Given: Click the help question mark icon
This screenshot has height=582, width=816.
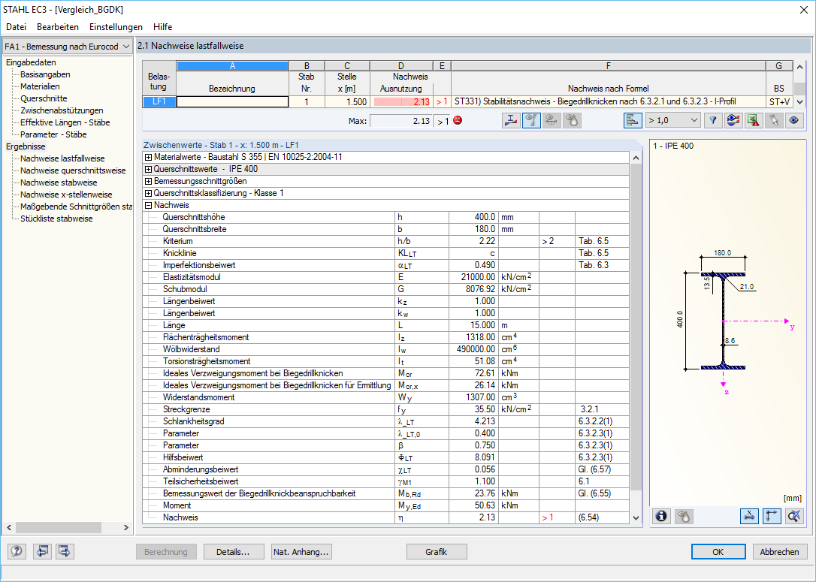Looking at the screenshot, I should click(17, 551).
